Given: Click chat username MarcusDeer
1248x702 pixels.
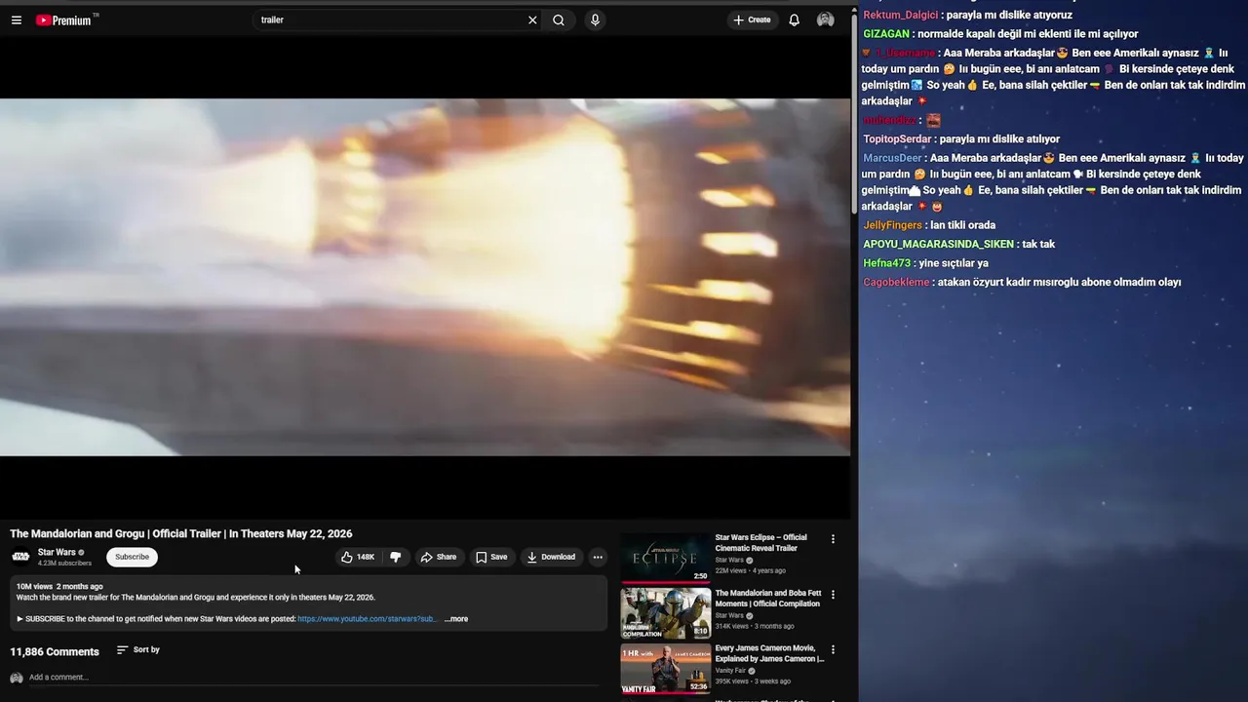Looking at the screenshot, I should pos(892,158).
